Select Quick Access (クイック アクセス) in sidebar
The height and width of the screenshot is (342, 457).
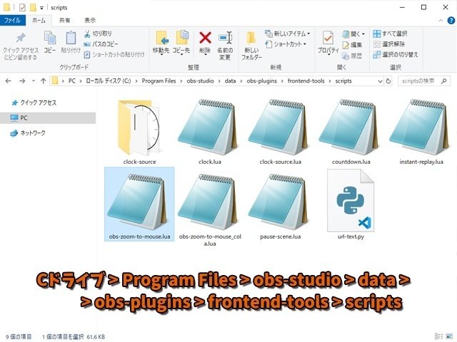coord(34,103)
